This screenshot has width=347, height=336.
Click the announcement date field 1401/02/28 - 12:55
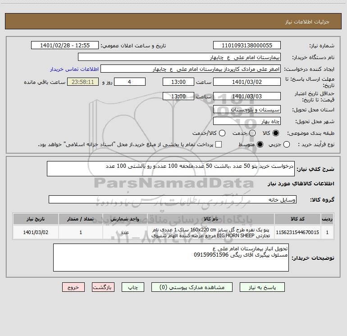pyautogui.click(x=65, y=46)
